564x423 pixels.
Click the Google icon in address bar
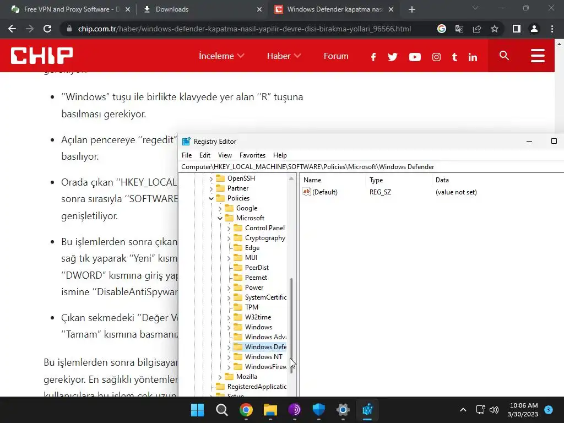pos(442,29)
